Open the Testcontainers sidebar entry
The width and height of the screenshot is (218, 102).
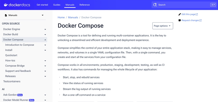point(12,81)
